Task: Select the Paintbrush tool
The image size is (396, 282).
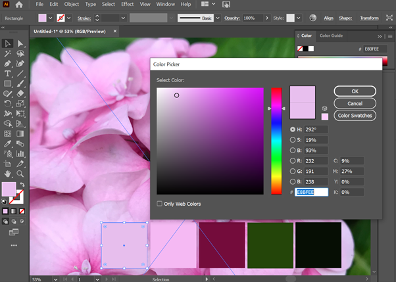Action: [x=20, y=83]
